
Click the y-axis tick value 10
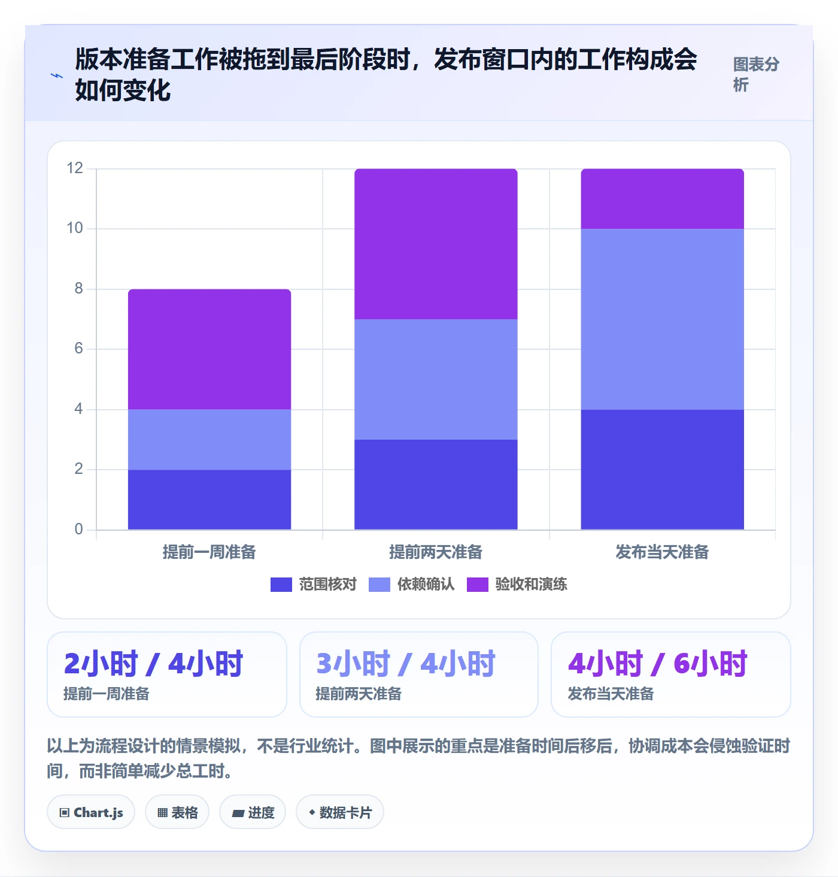pos(75,228)
